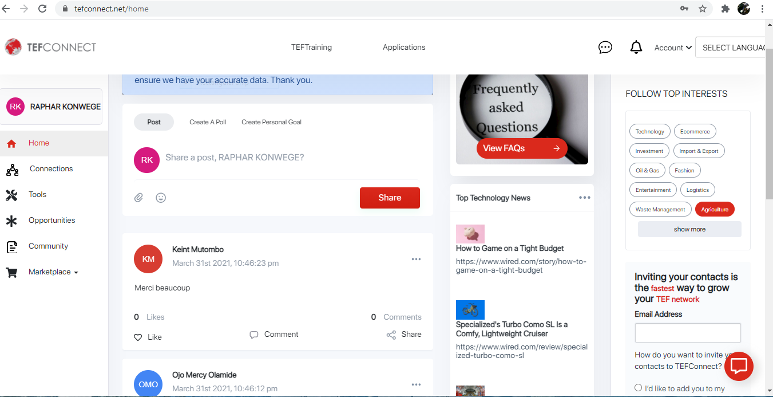Open the piggy bank news thumbnail
This screenshot has width=773, height=397.
[x=470, y=234]
